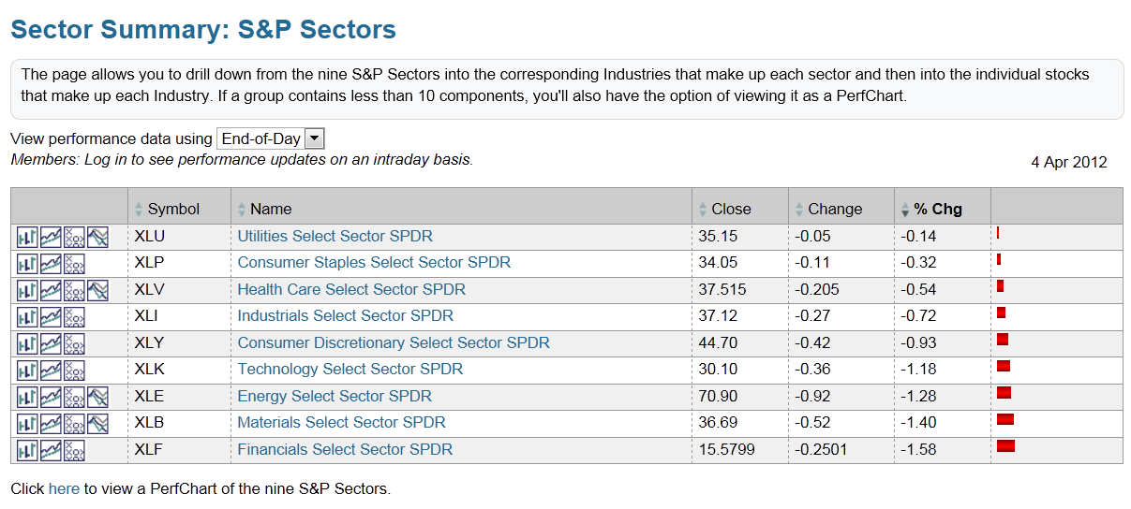Screen dimensions: 1131x509
Task: Launch the PerfChart icon in the XLU row
Action: pyautogui.click(x=97, y=237)
